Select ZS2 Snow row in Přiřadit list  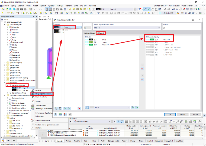(x=111, y=42)
